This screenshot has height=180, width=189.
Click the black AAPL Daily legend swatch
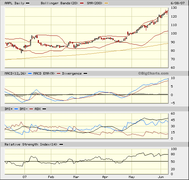(28, 3)
